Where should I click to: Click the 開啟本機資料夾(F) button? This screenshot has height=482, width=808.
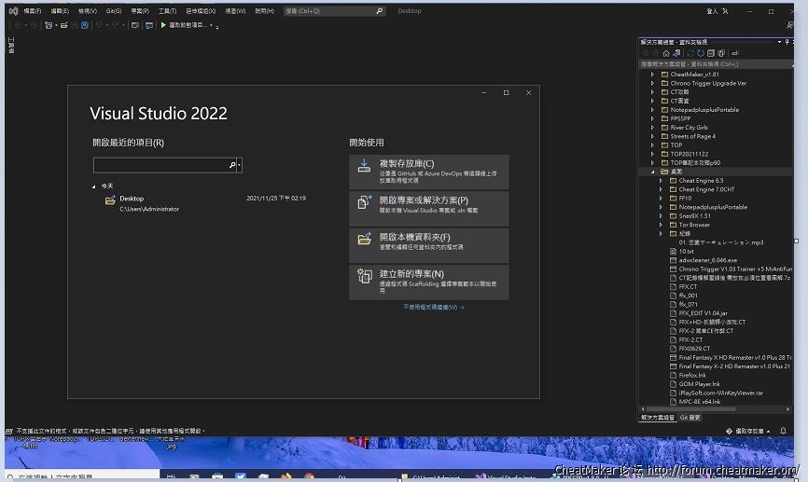(429, 240)
